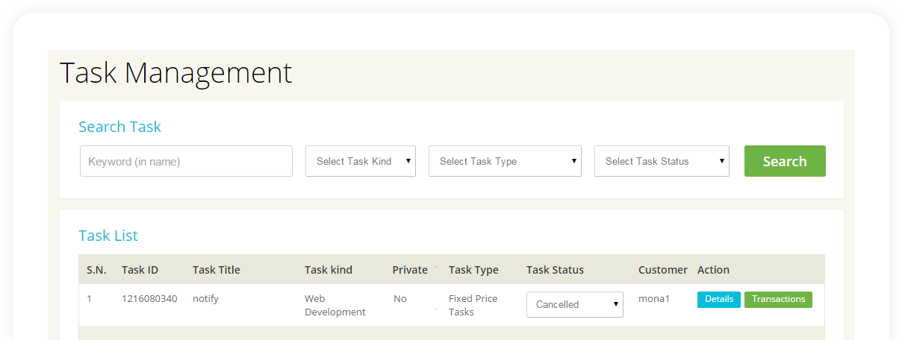The image size is (902, 340).
Task: Click the Private column header
Action: point(410,270)
